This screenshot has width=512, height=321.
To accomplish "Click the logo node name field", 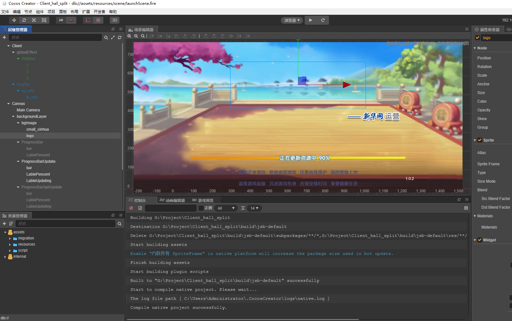I will [x=497, y=38].
